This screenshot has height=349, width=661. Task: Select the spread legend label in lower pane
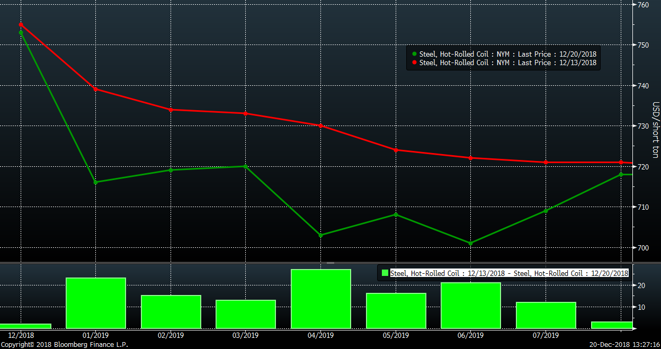(x=509, y=273)
